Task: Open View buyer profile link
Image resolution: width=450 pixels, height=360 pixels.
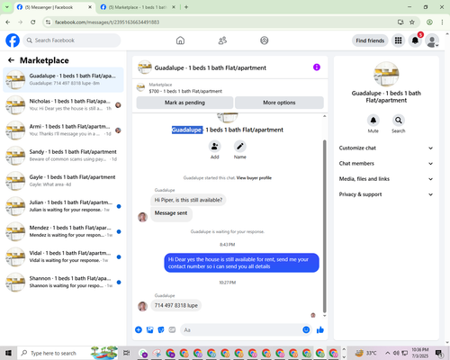Action: coord(254,178)
